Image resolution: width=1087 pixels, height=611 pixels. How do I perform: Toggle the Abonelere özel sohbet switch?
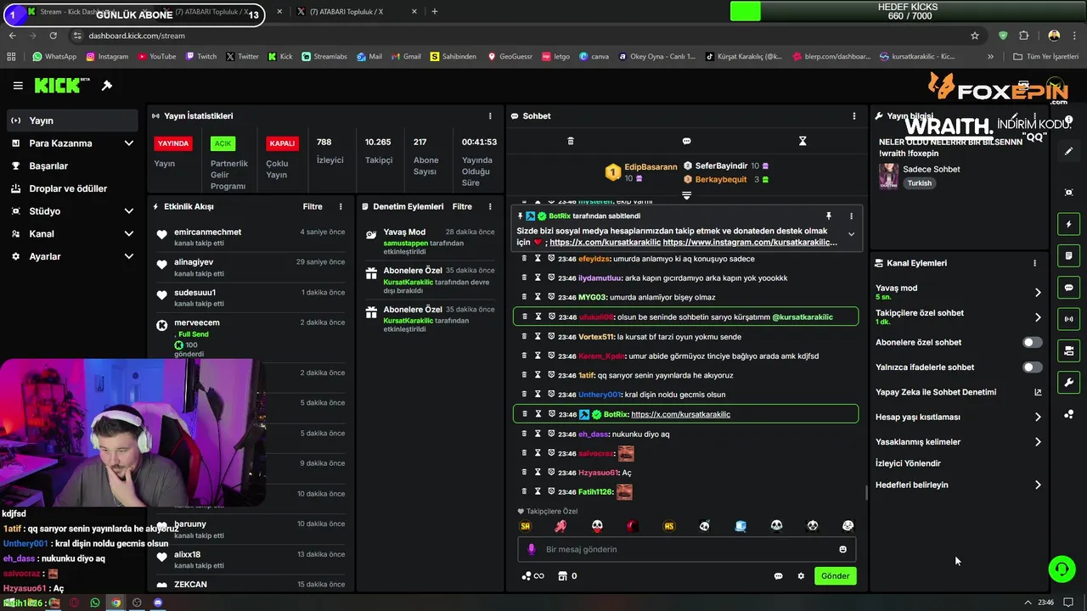(1032, 343)
